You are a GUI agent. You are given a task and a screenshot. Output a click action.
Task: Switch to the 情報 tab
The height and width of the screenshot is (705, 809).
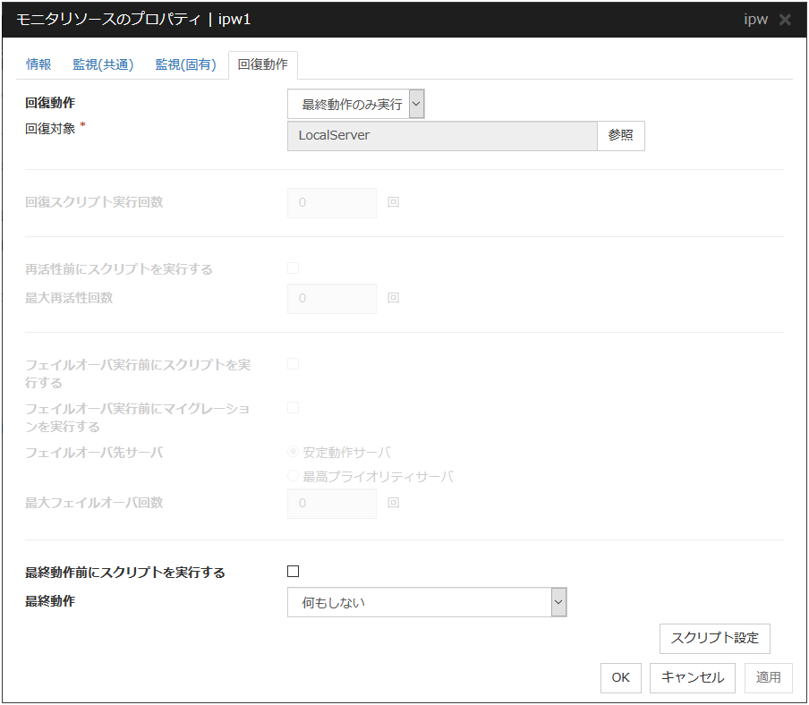(38, 64)
